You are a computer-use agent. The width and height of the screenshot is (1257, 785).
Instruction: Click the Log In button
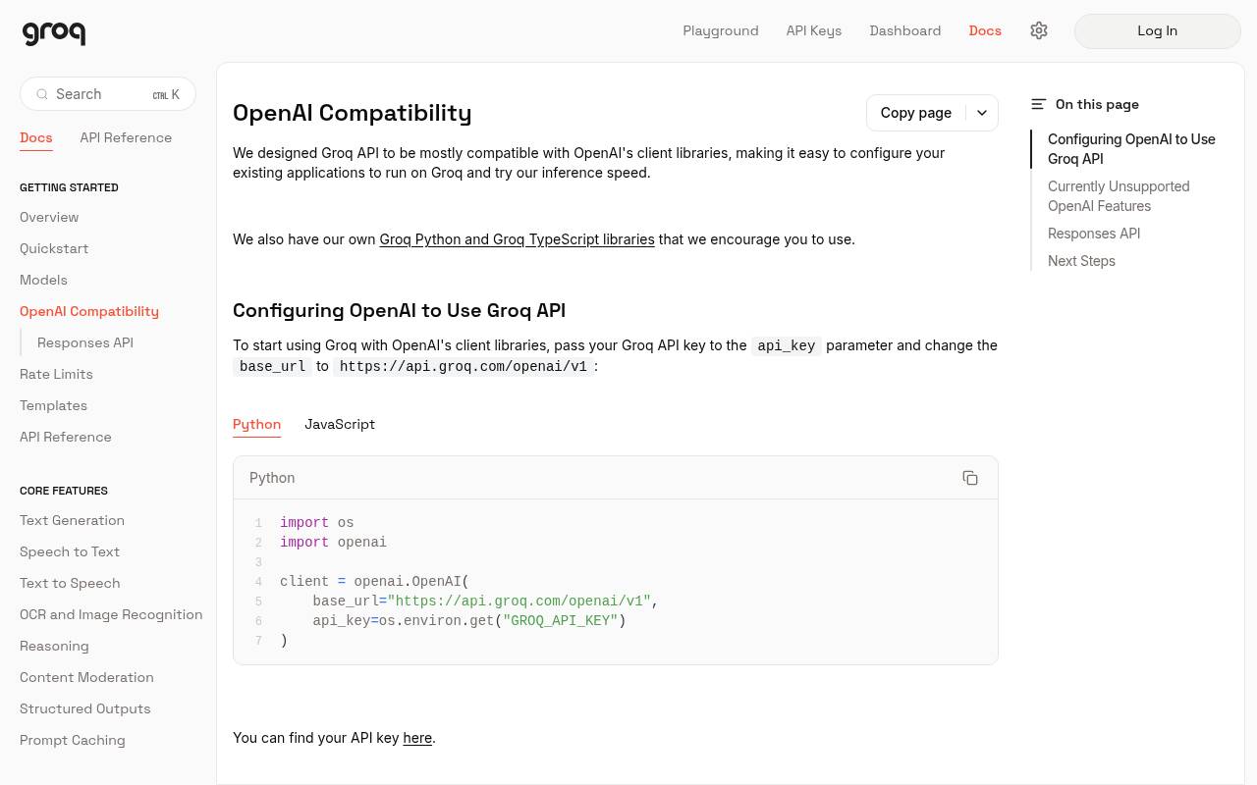coord(1158,30)
